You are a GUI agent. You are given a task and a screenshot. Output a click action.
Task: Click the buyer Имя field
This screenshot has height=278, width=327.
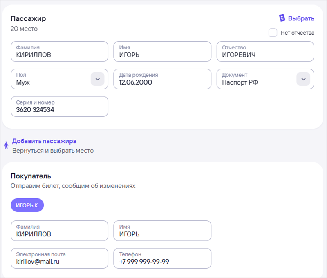click(x=162, y=231)
